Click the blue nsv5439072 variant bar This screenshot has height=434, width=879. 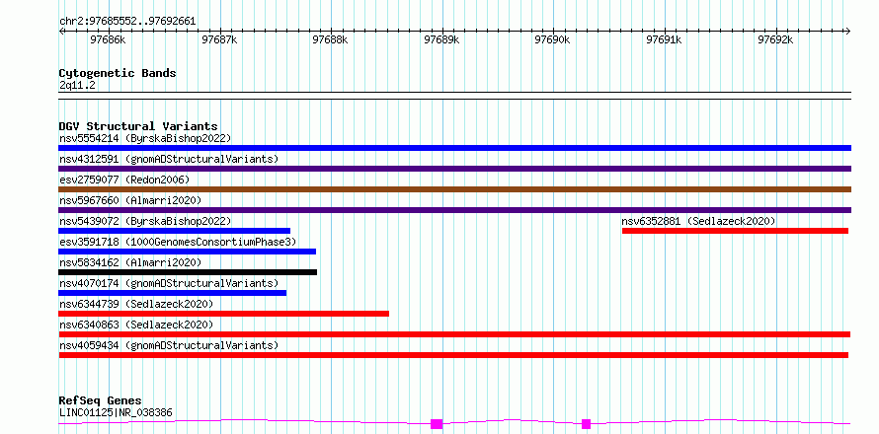[175, 231]
